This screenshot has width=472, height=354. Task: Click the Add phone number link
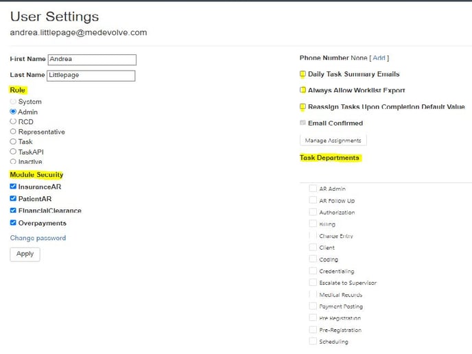(x=379, y=58)
